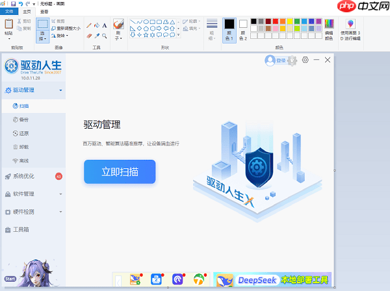390x291 pixels.
Task: Click the 立即扫描 button
Action: click(120, 171)
